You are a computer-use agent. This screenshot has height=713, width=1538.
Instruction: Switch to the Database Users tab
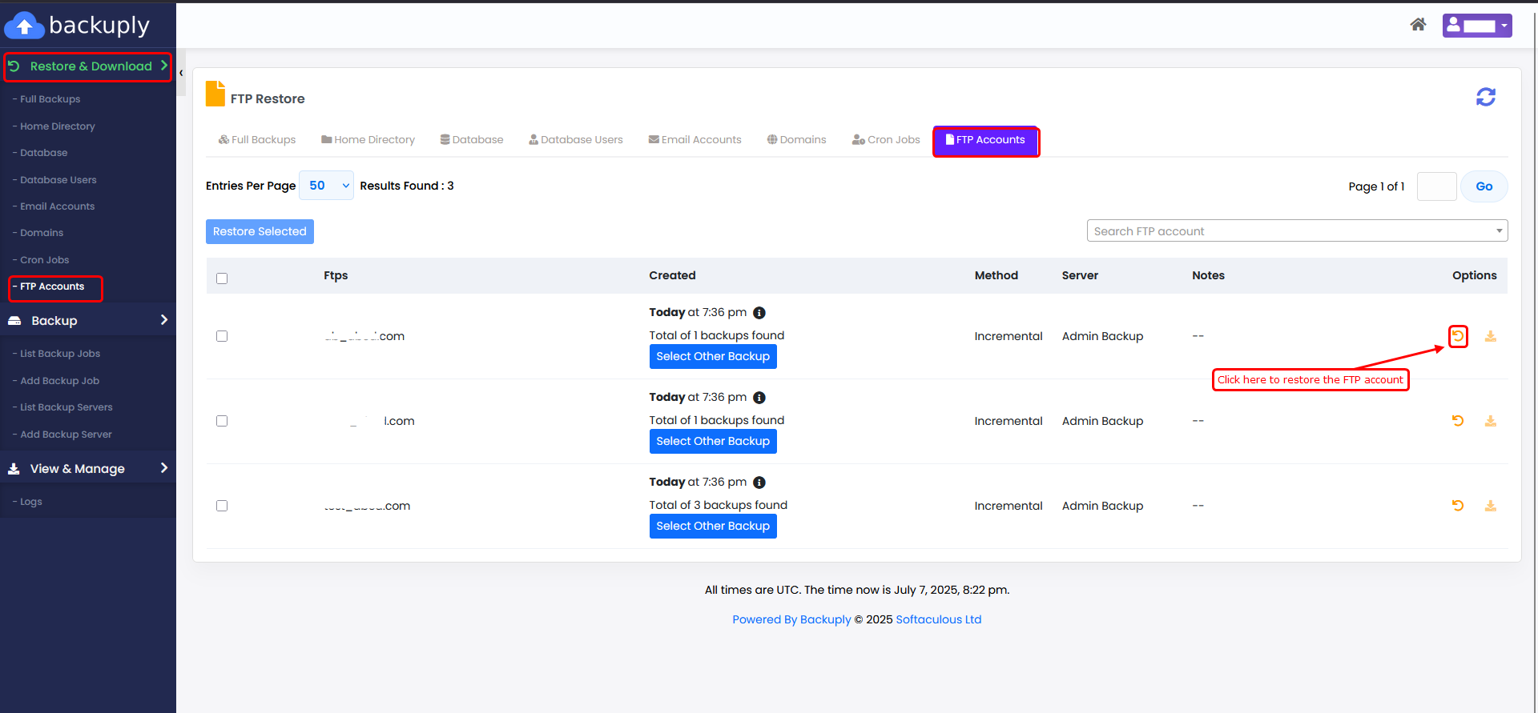coord(575,140)
